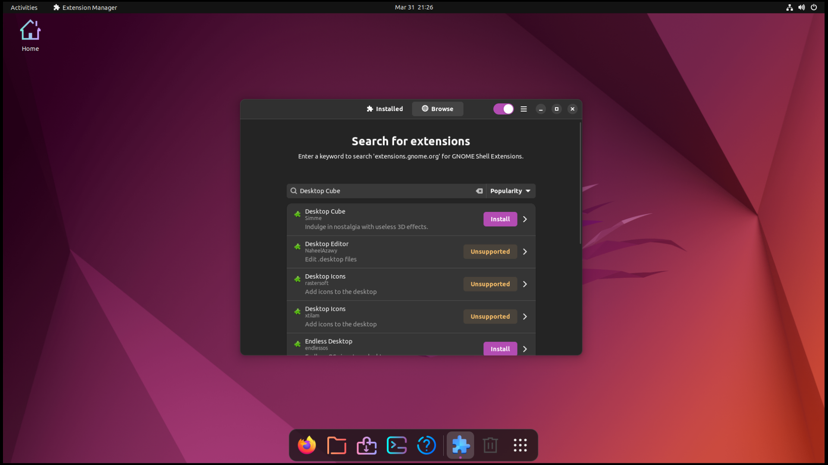828x465 pixels.
Task: Open Terminal from the dock
Action: (x=397, y=445)
